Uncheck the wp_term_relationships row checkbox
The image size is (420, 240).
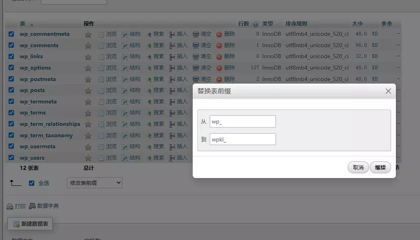[x=11, y=124]
